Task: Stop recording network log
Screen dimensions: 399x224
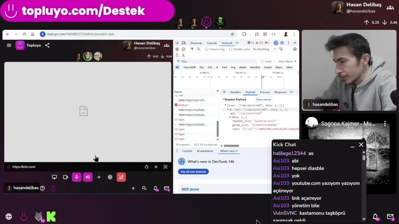Action: [177, 49]
